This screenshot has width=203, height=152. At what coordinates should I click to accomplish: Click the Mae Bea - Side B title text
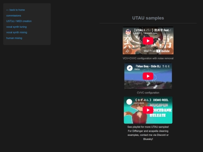click(152, 66)
